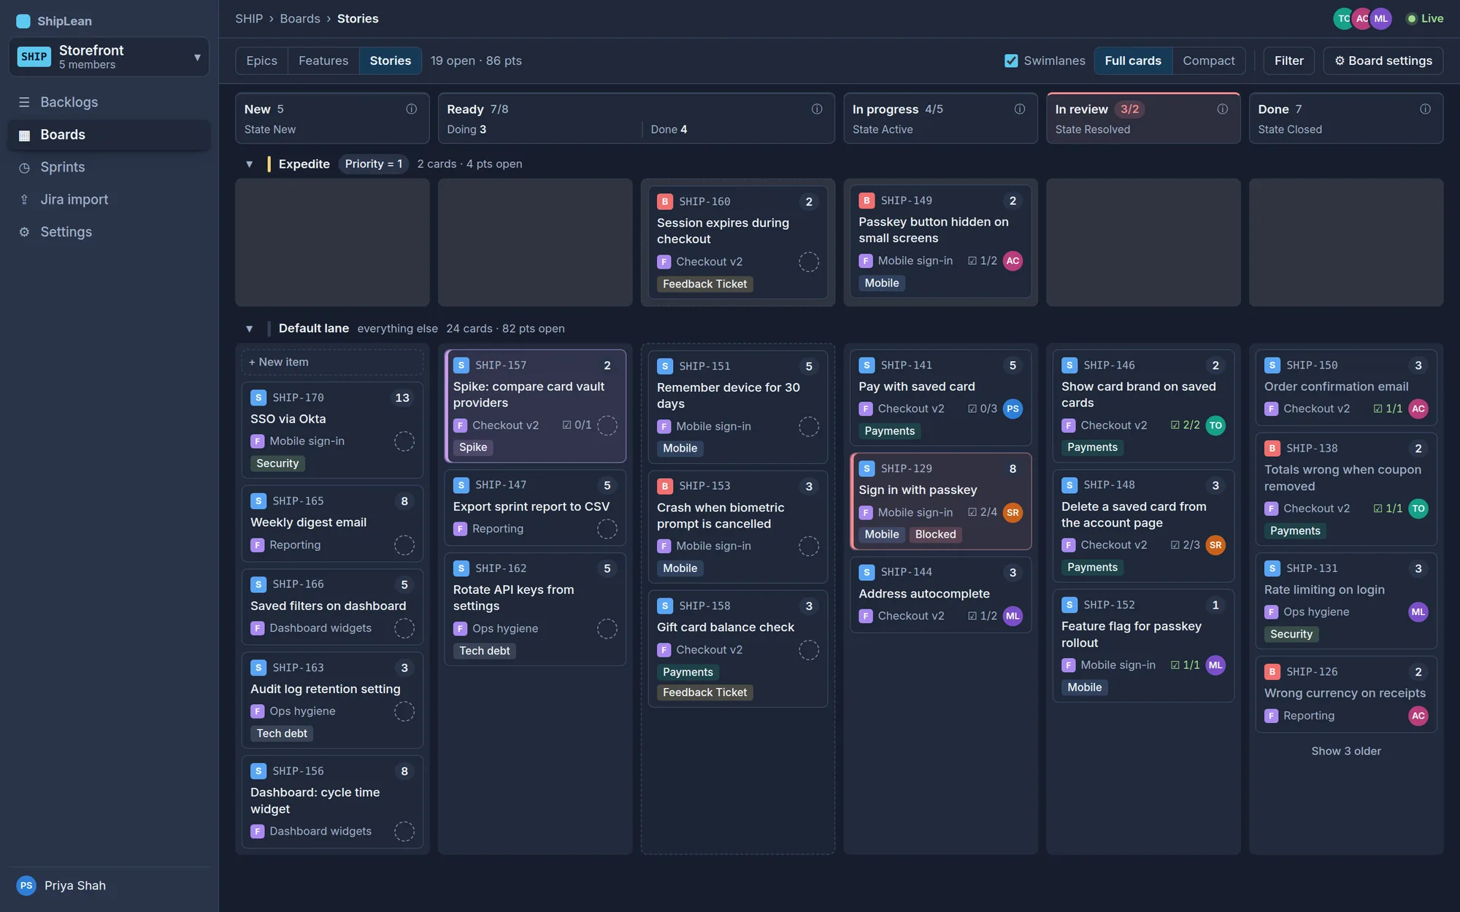
Task: Open the SHIP-153 Crash when biometric card
Action: pyautogui.click(x=737, y=528)
